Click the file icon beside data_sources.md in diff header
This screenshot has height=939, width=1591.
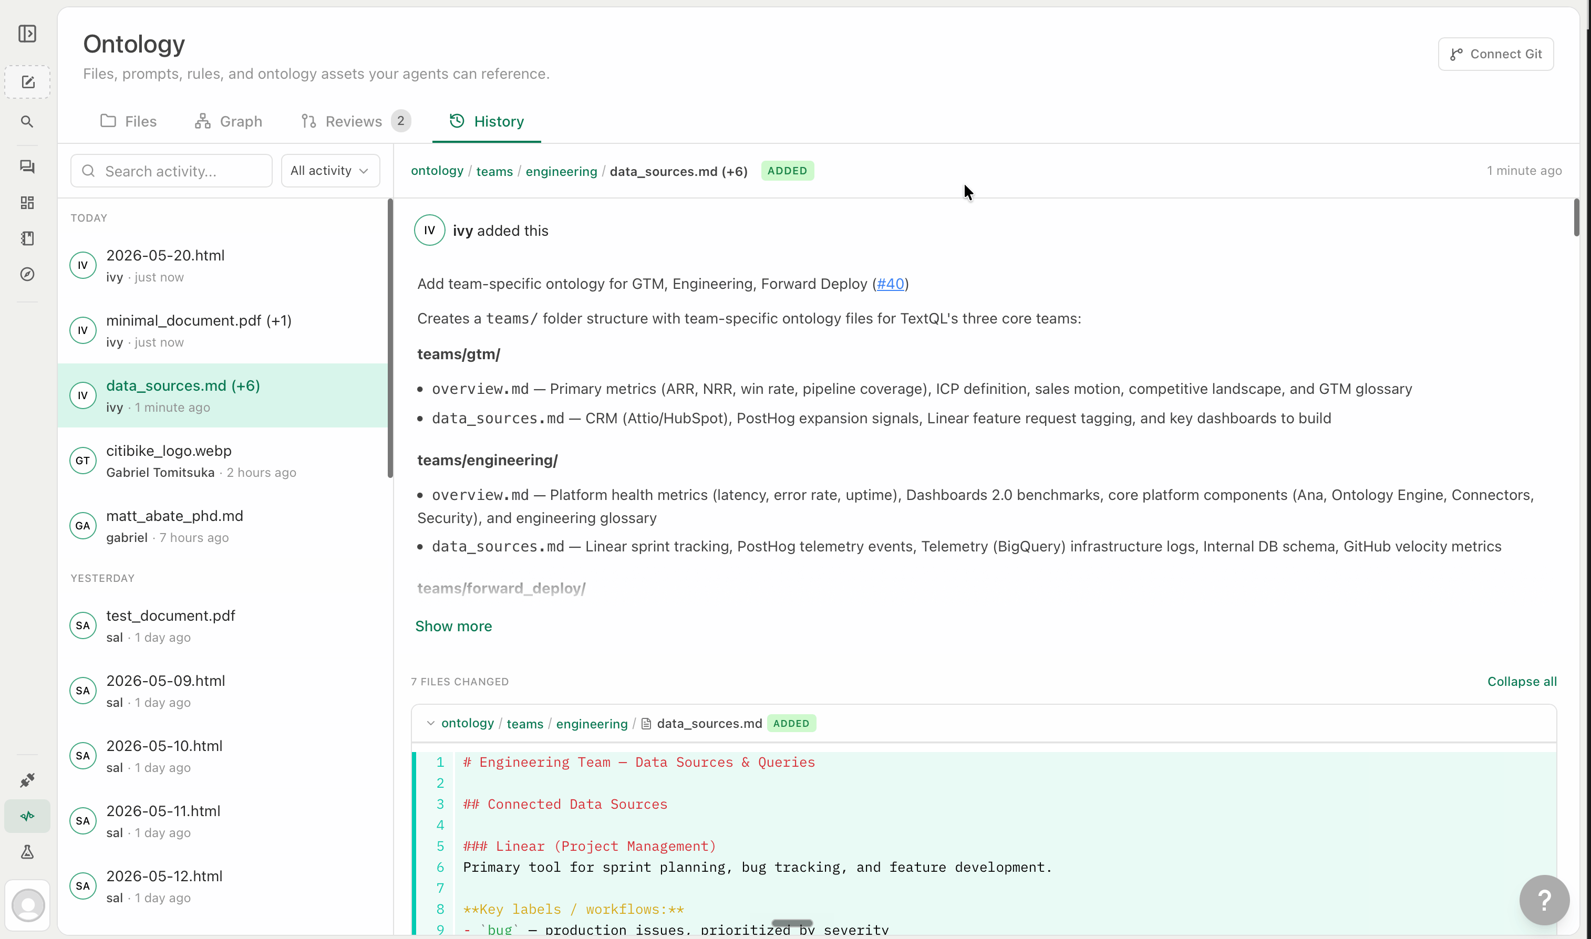coord(646,724)
